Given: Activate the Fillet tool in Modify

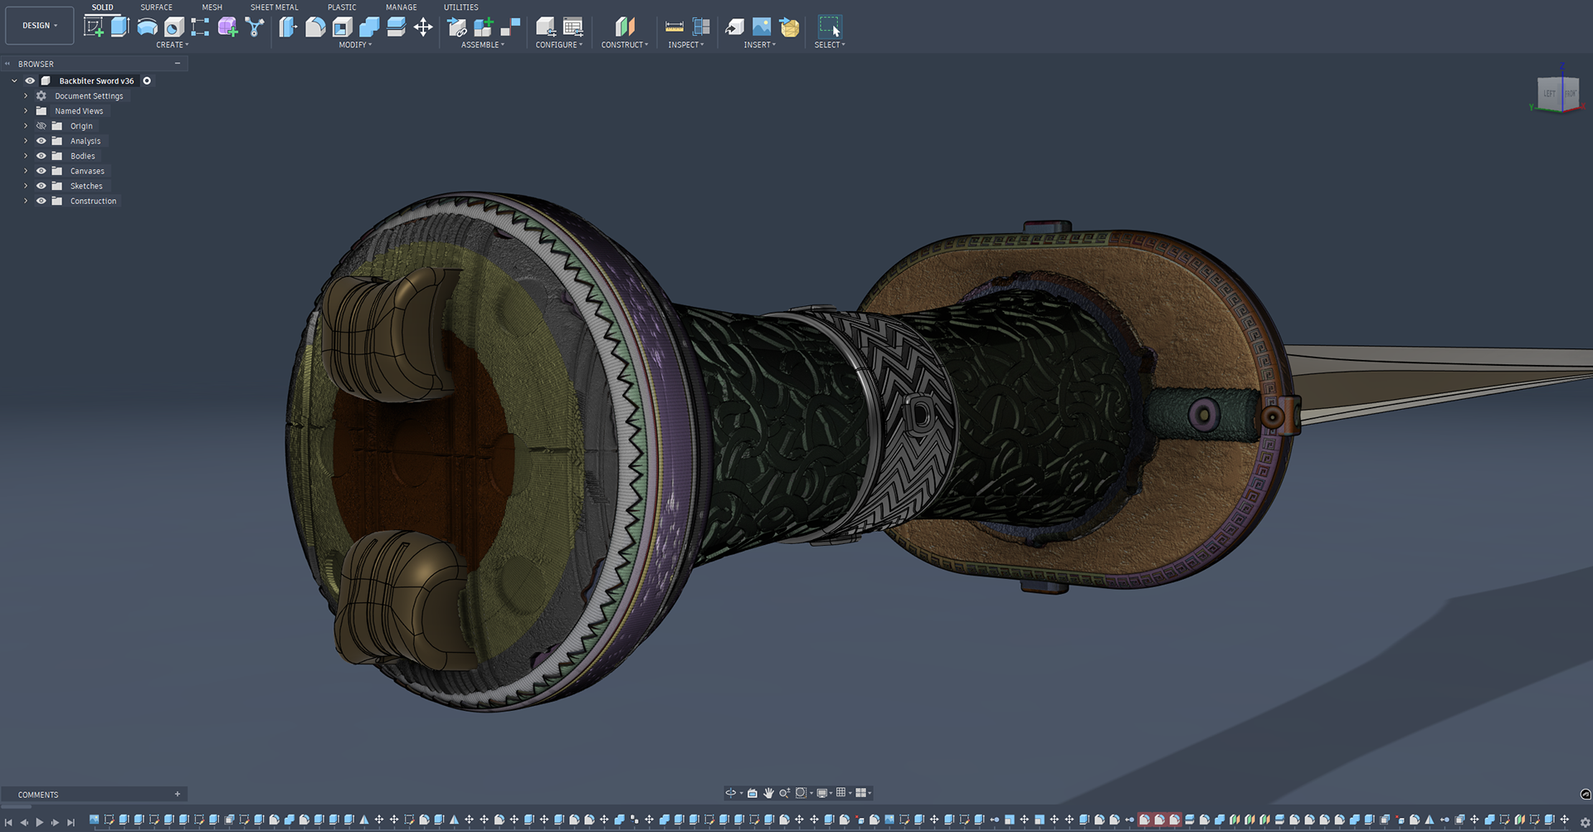Looking at the screenshot, I should [x=315, y=27].
